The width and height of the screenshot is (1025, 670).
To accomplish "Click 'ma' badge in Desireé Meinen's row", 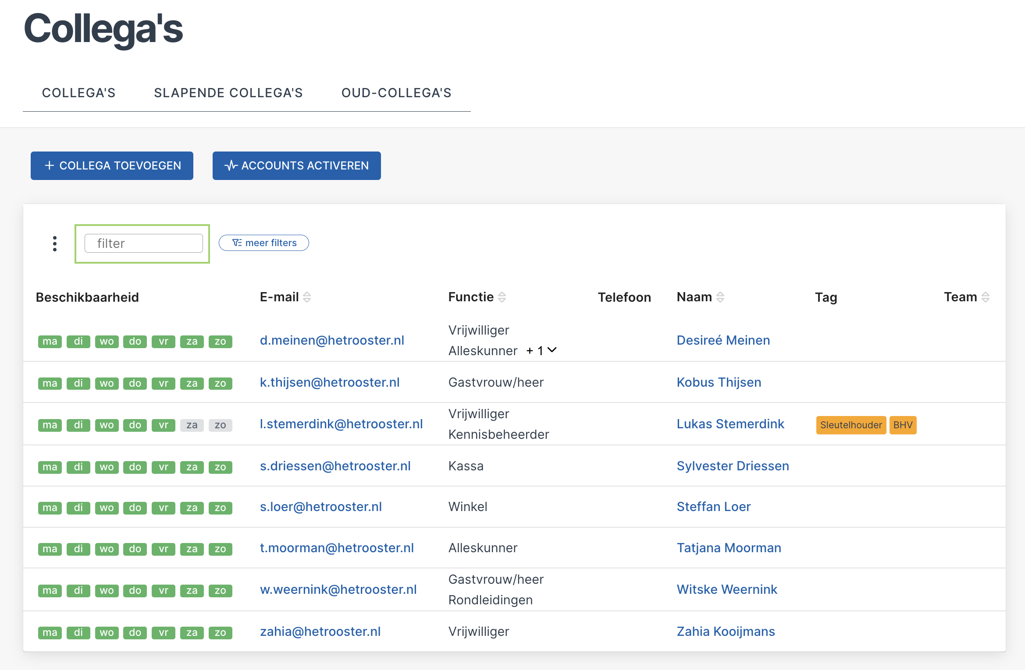I will coord(50,342).
